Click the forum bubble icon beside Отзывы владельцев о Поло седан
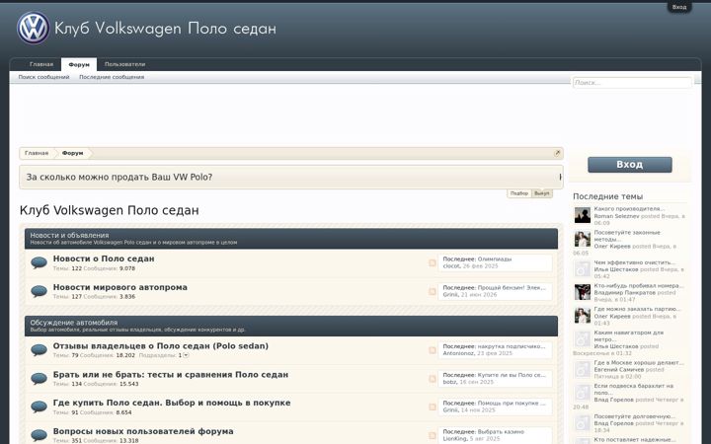711x444 pixels. click(39, 350)
